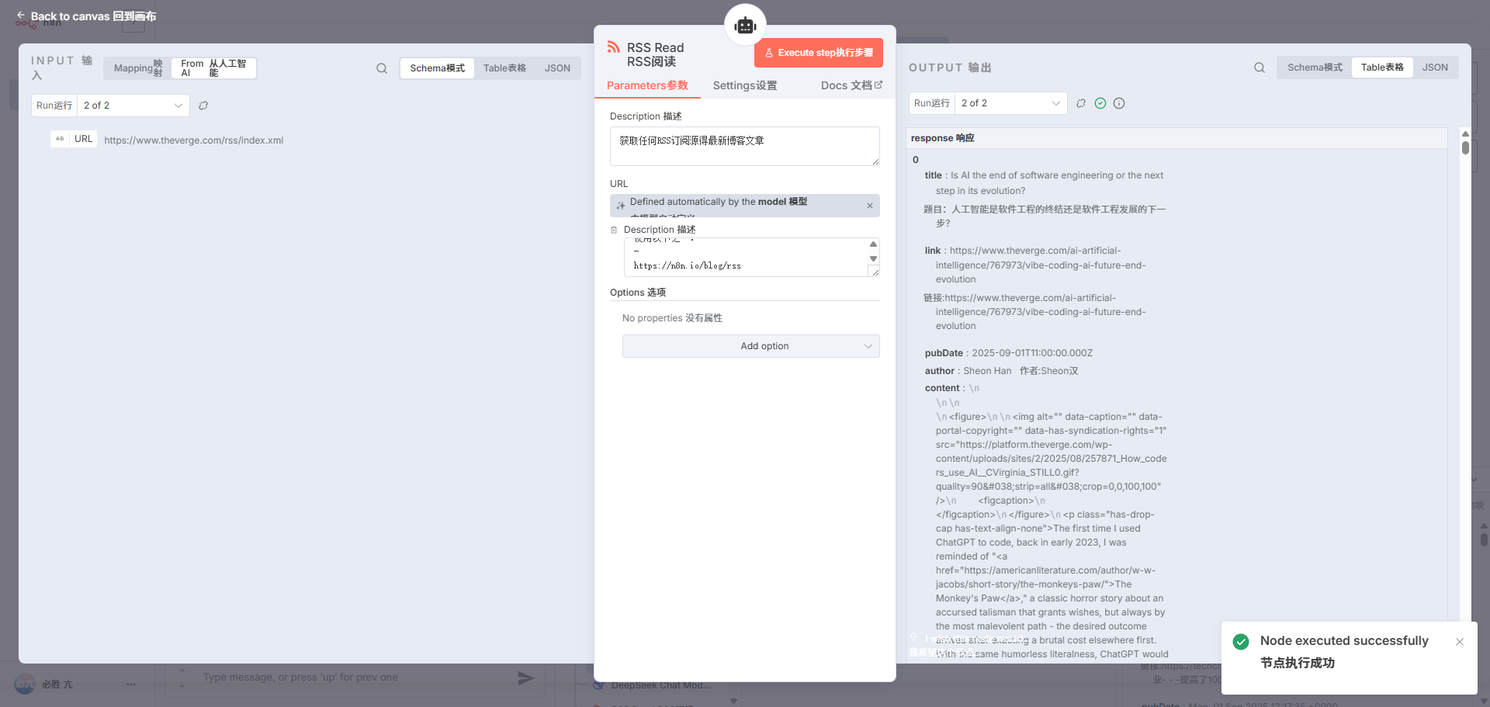The image size is (1490, 707).
Task: Click the Options section label
Action: coord(638,293)
